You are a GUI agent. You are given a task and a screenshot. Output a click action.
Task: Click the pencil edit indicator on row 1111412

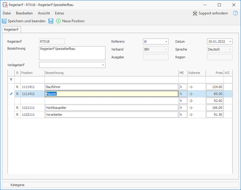[11, 94]
